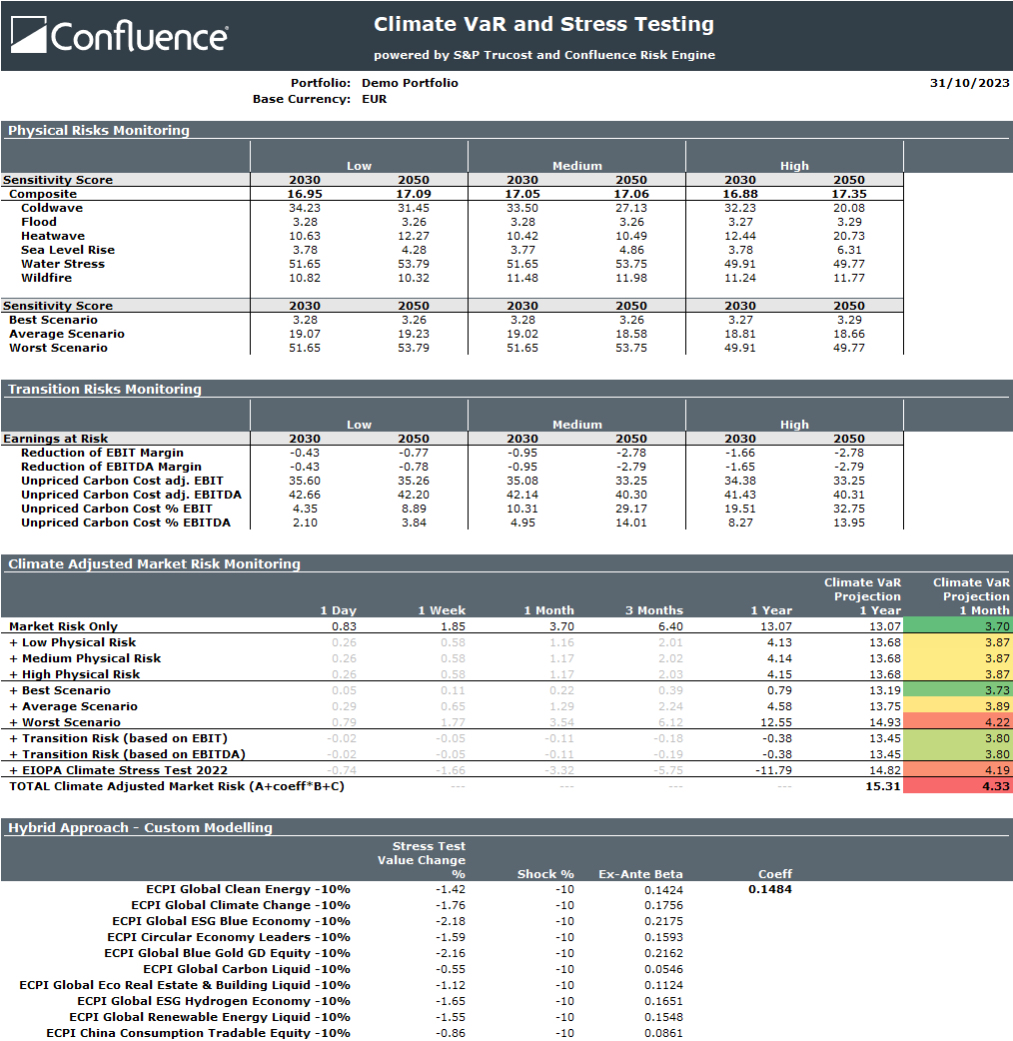Select the ECPI Global Clean Energy -10% row
The height and width of the screenshot is (1041, 1013).
coord(248,889)
